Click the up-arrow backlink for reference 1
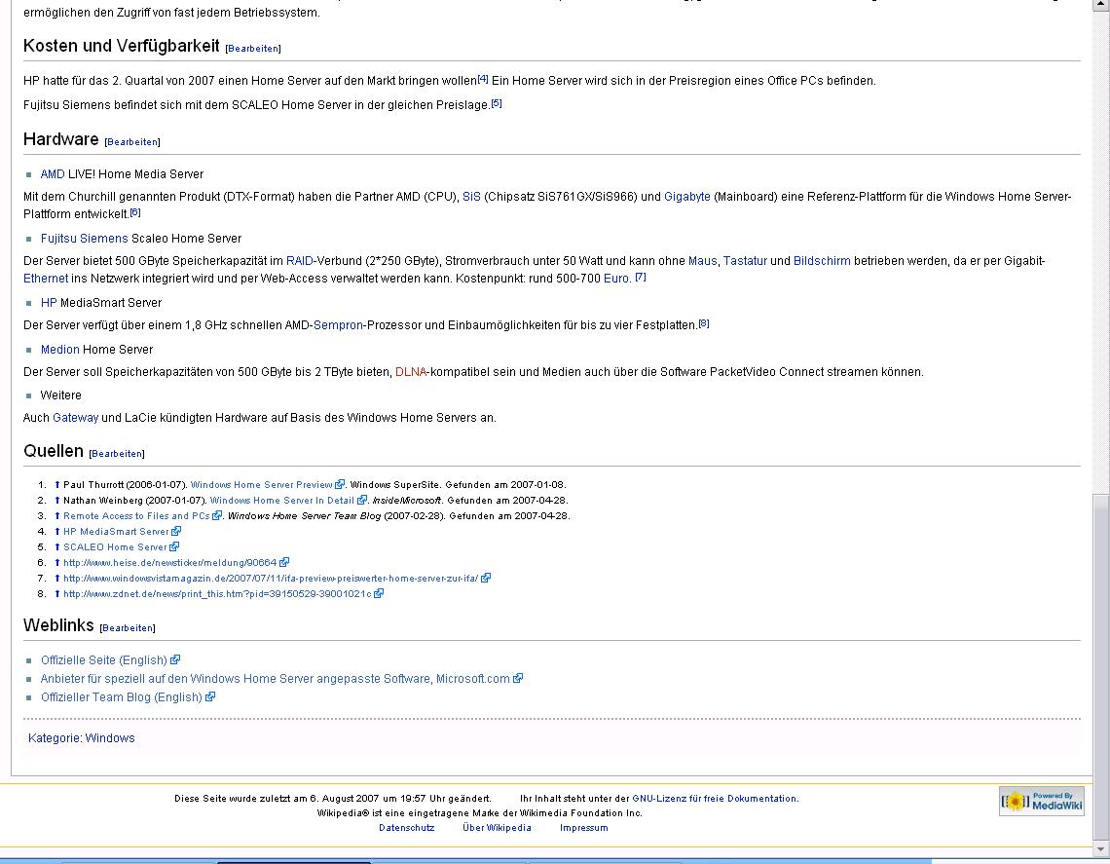This screenshot has width=1110, height=864. (57, 485)
